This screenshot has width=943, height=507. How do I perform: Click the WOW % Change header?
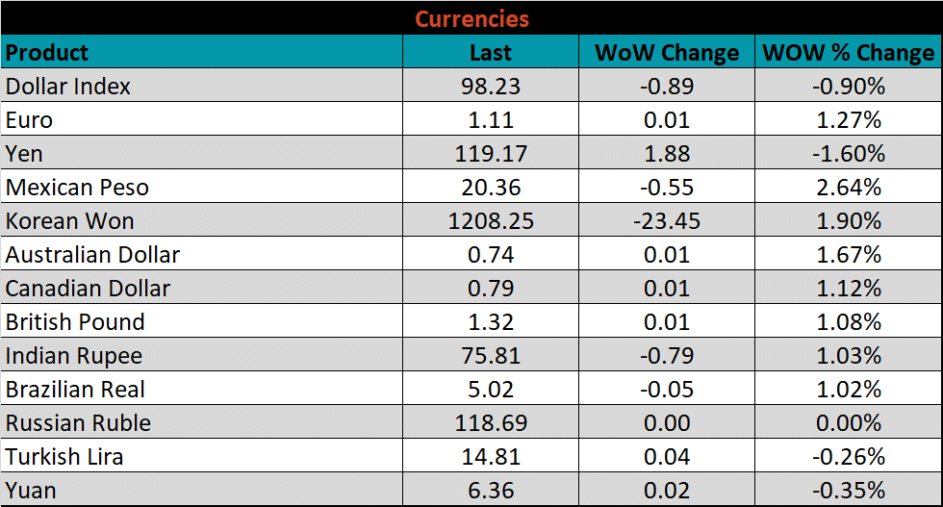[848, 52]
